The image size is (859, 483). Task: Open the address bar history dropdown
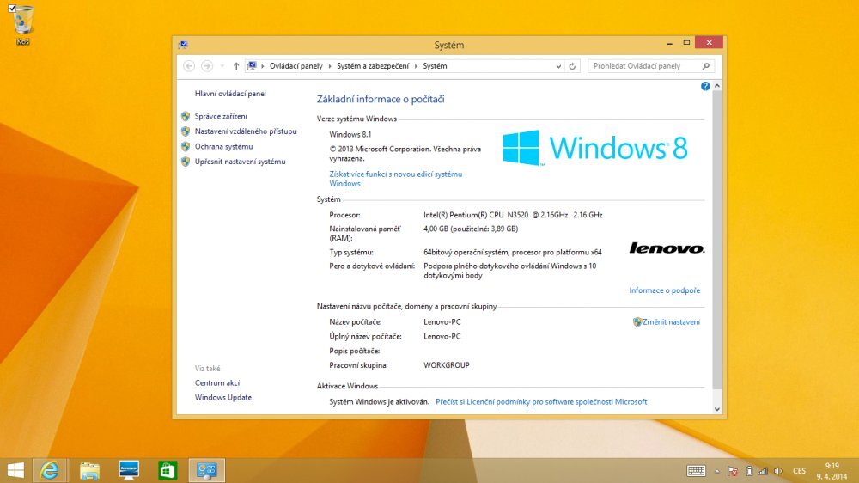coord(558,66)
